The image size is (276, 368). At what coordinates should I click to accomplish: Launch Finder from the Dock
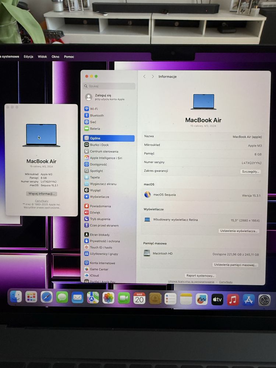click(16, 297)
